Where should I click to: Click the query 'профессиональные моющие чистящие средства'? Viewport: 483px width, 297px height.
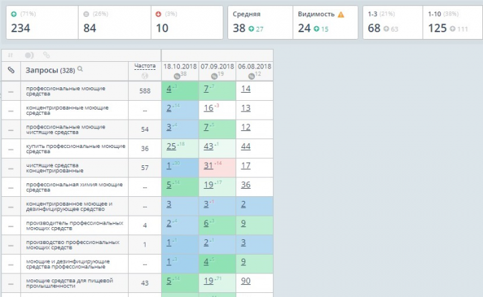66,130
